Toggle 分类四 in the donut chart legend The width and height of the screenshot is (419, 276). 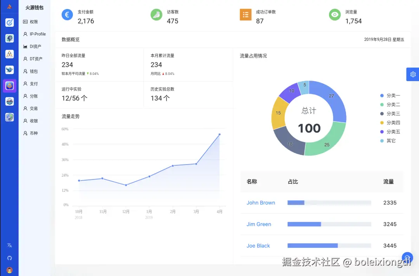point(390,123)
